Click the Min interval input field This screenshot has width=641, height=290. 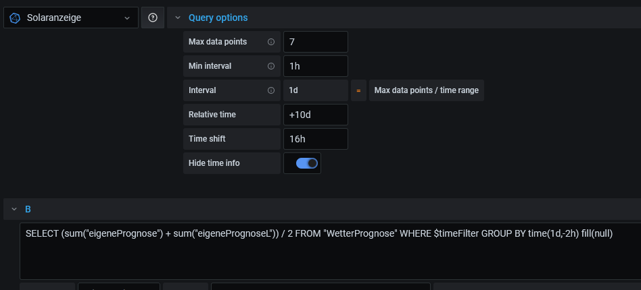(315, 66)
